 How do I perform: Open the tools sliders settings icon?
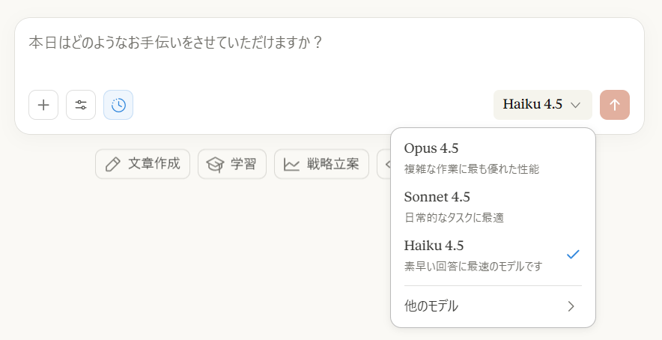pos(81,105)
